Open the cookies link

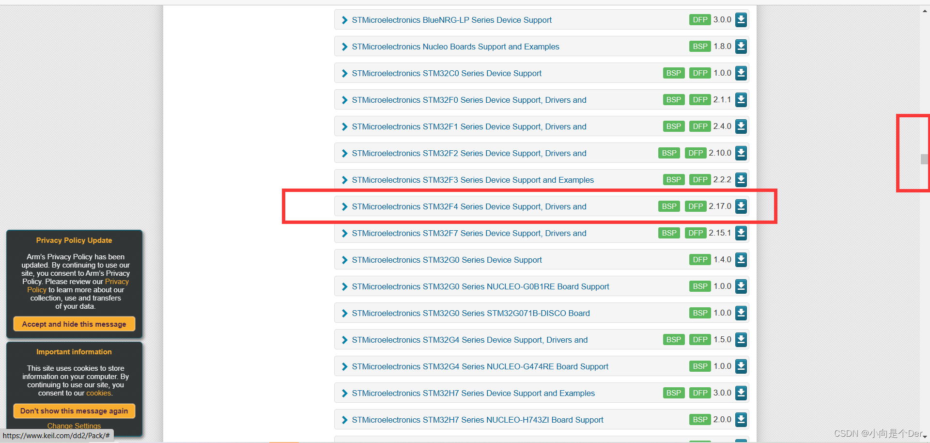point(99,393)
